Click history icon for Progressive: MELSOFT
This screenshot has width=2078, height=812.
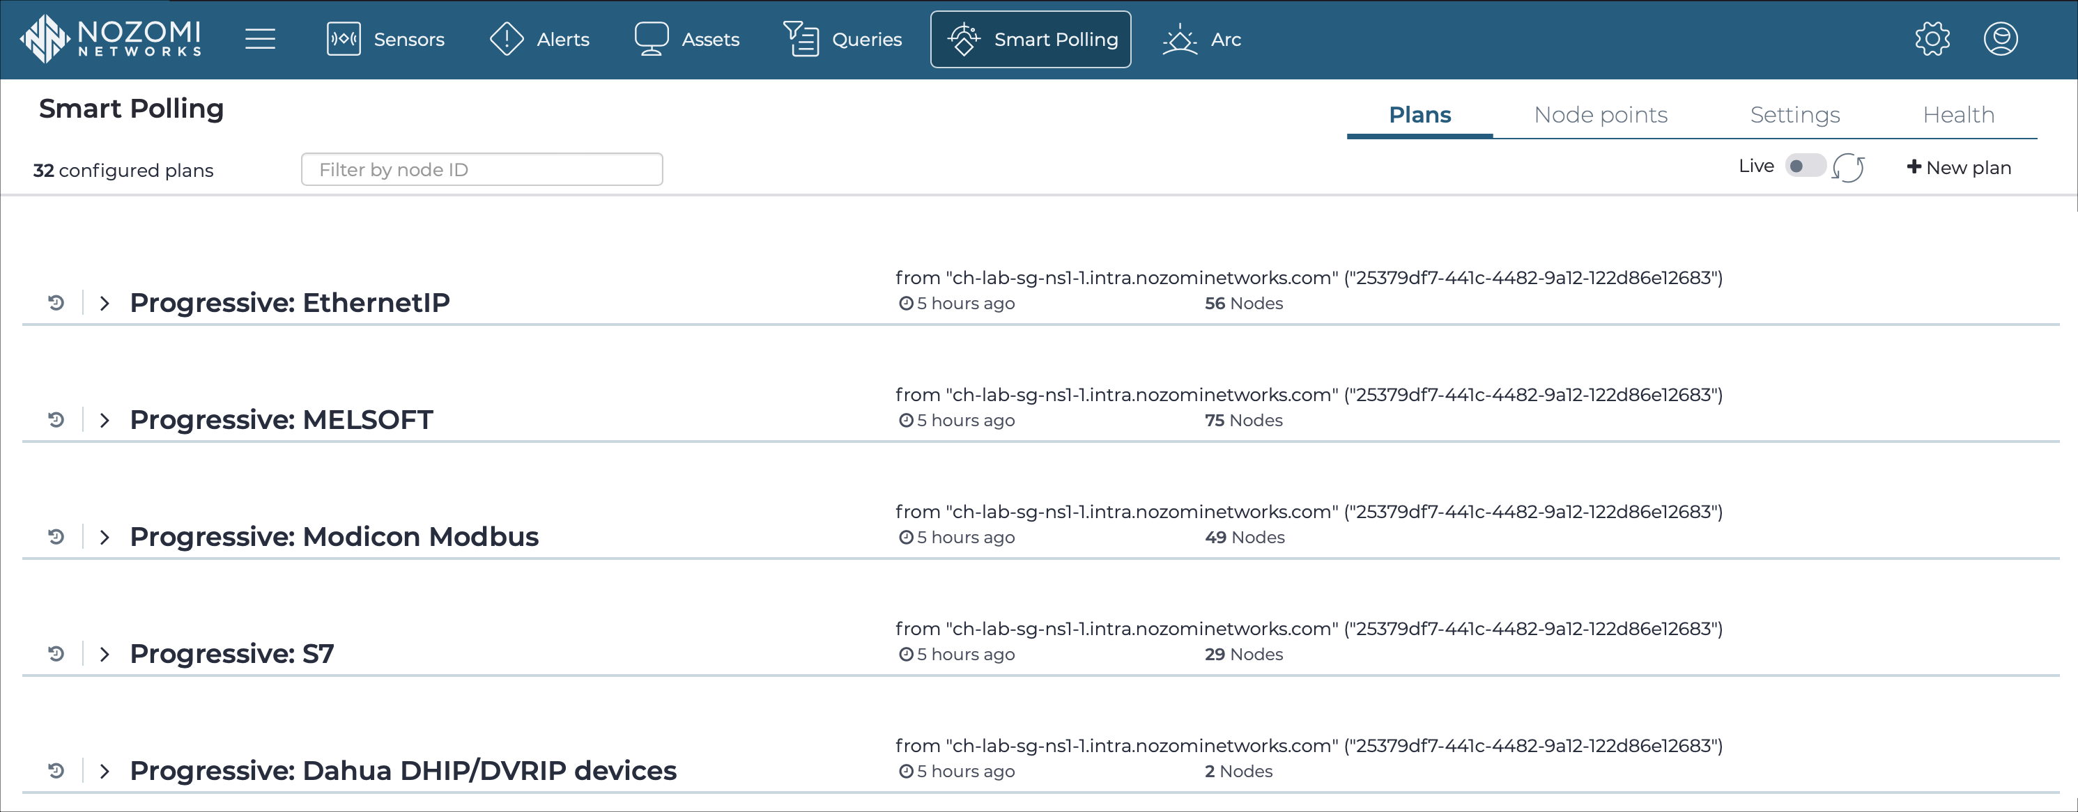coord(56,420)
